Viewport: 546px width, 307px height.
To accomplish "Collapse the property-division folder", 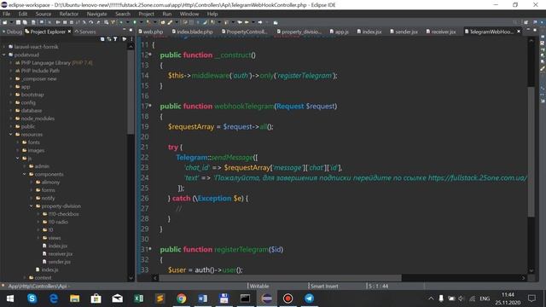I will click(32, 206).
